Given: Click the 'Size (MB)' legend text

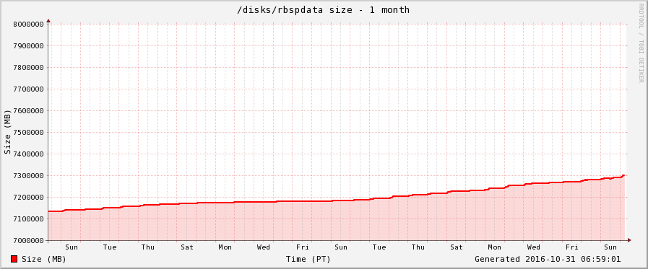Looking at the screenshot, I should pyautogui.click(x=44, y=259).
